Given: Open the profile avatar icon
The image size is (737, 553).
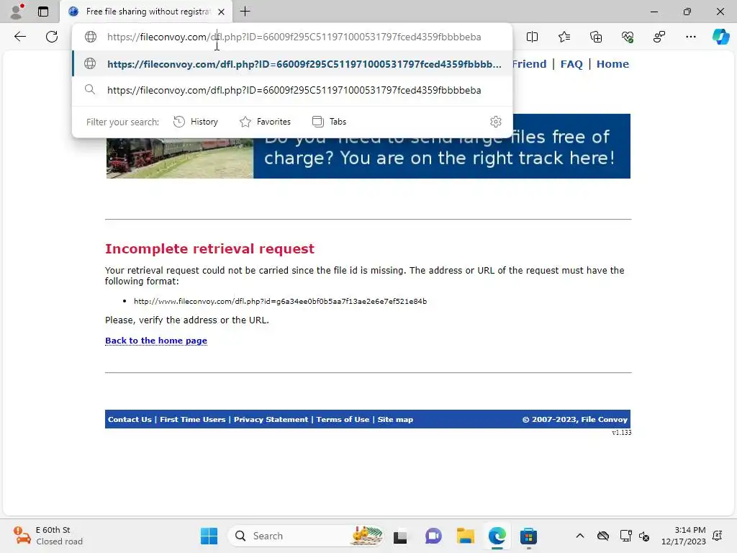Looking at the screenshot, I should [17, 12].
